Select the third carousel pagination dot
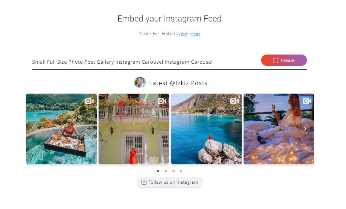346x209 pixels. click(x=174, y=171)
